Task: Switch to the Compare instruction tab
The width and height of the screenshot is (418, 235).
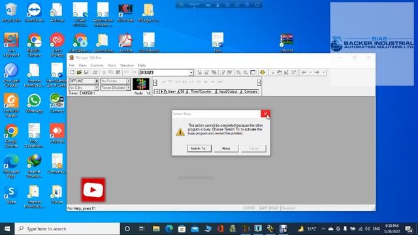Action: pyautogui.click(x=250, y=91)
